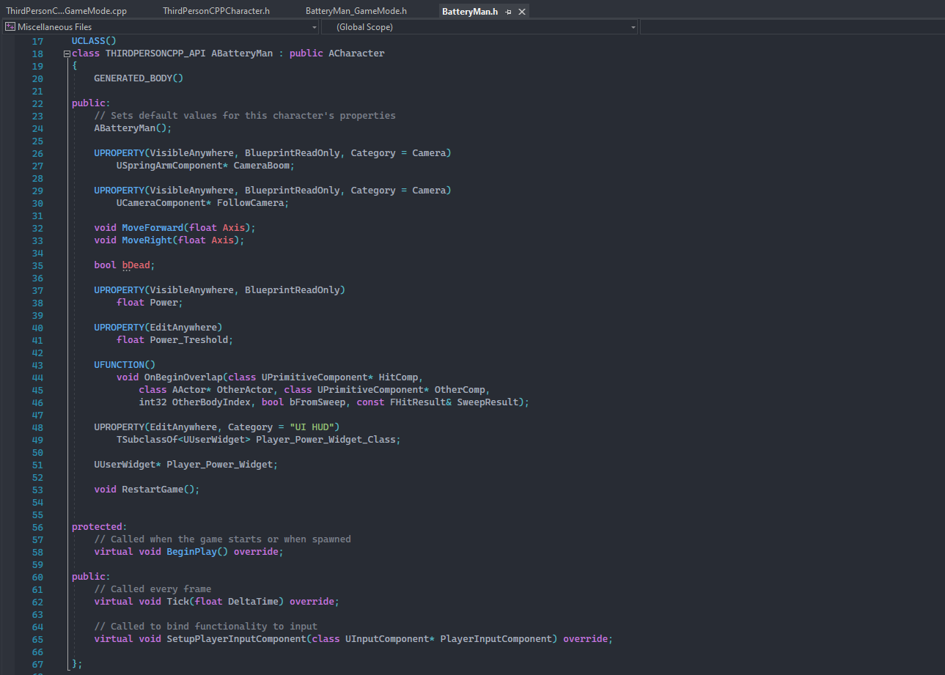Click the OnBeginOverlap function name

183,377
